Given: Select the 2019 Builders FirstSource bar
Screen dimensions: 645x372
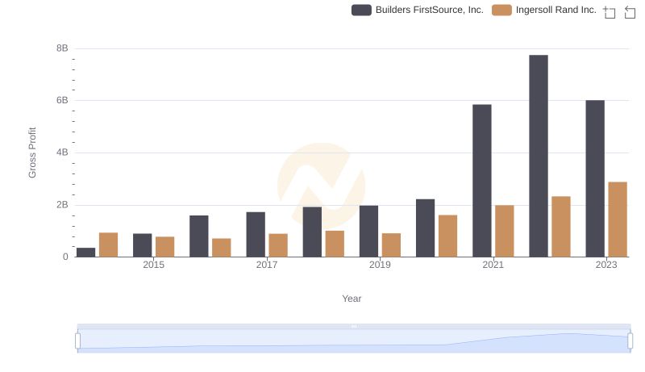Looking at the screenshot, I should click(x=368, y=232).
